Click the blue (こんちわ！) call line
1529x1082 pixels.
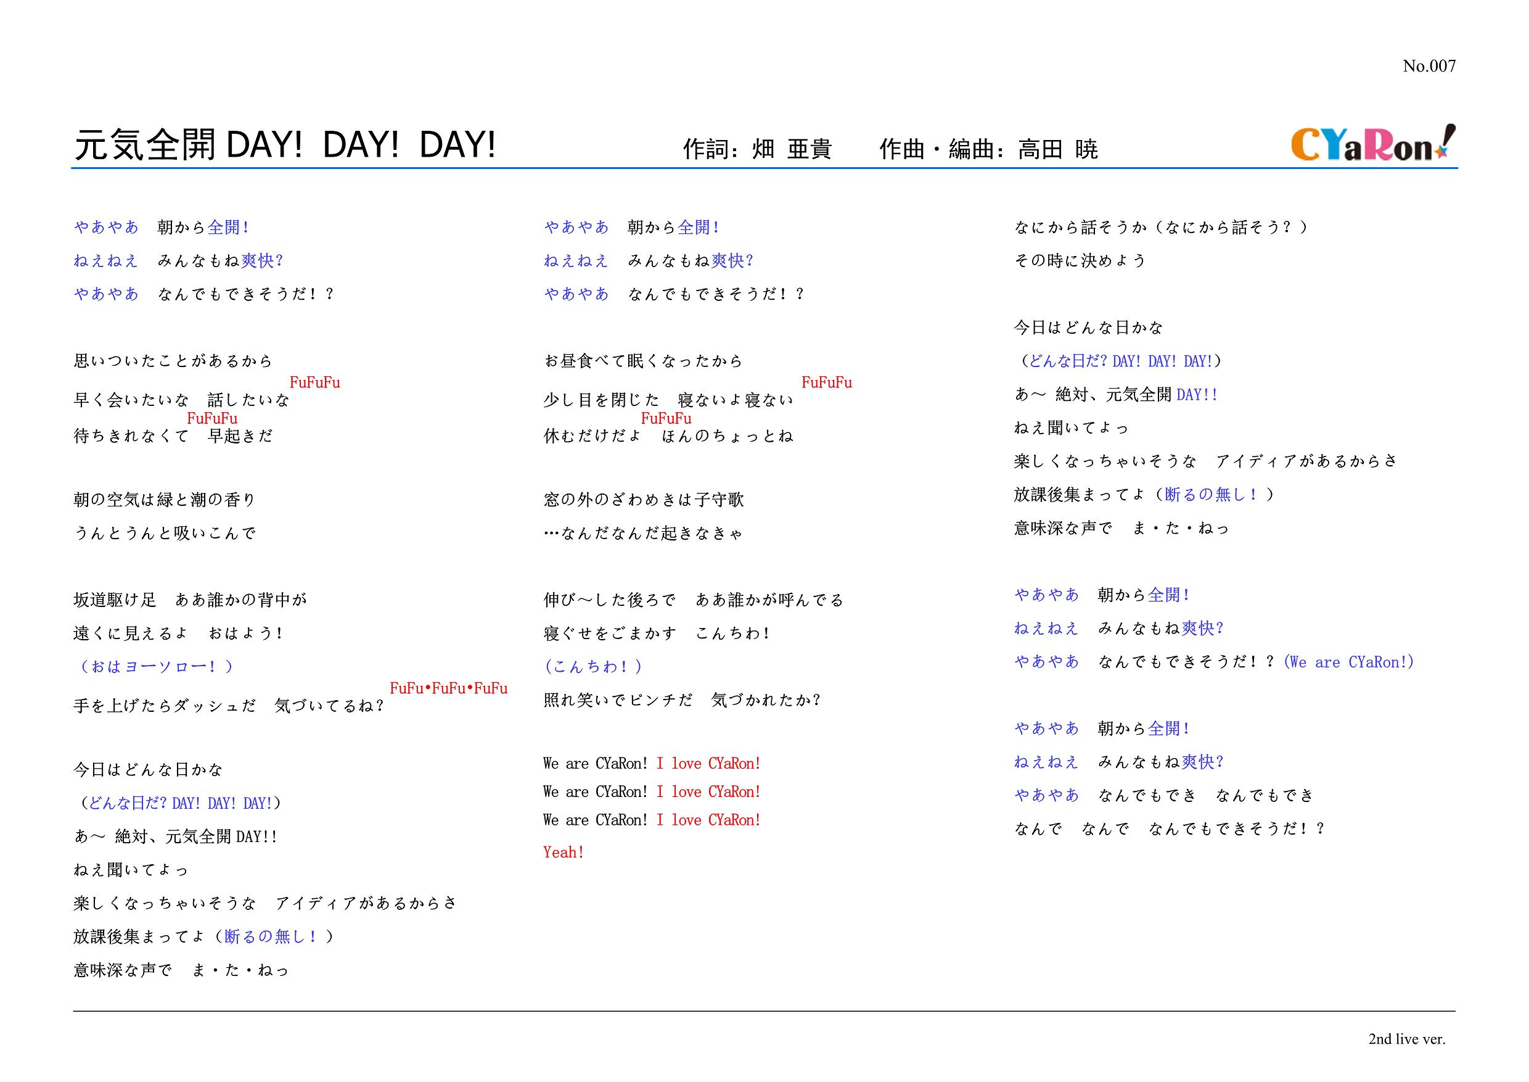[x=593, y=666]
